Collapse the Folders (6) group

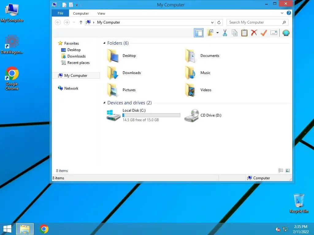[x=104, y=43]
